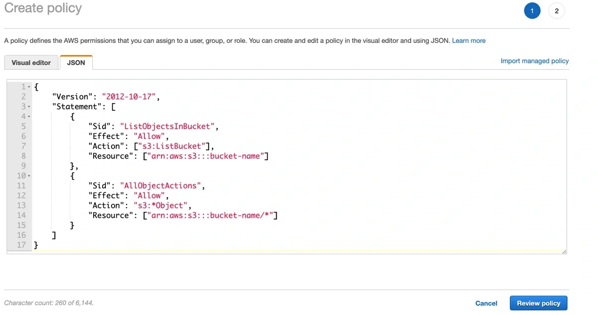598x315 pixels.
Task: Click the step 2 progress indicator
Action: [x=557, y=10]
